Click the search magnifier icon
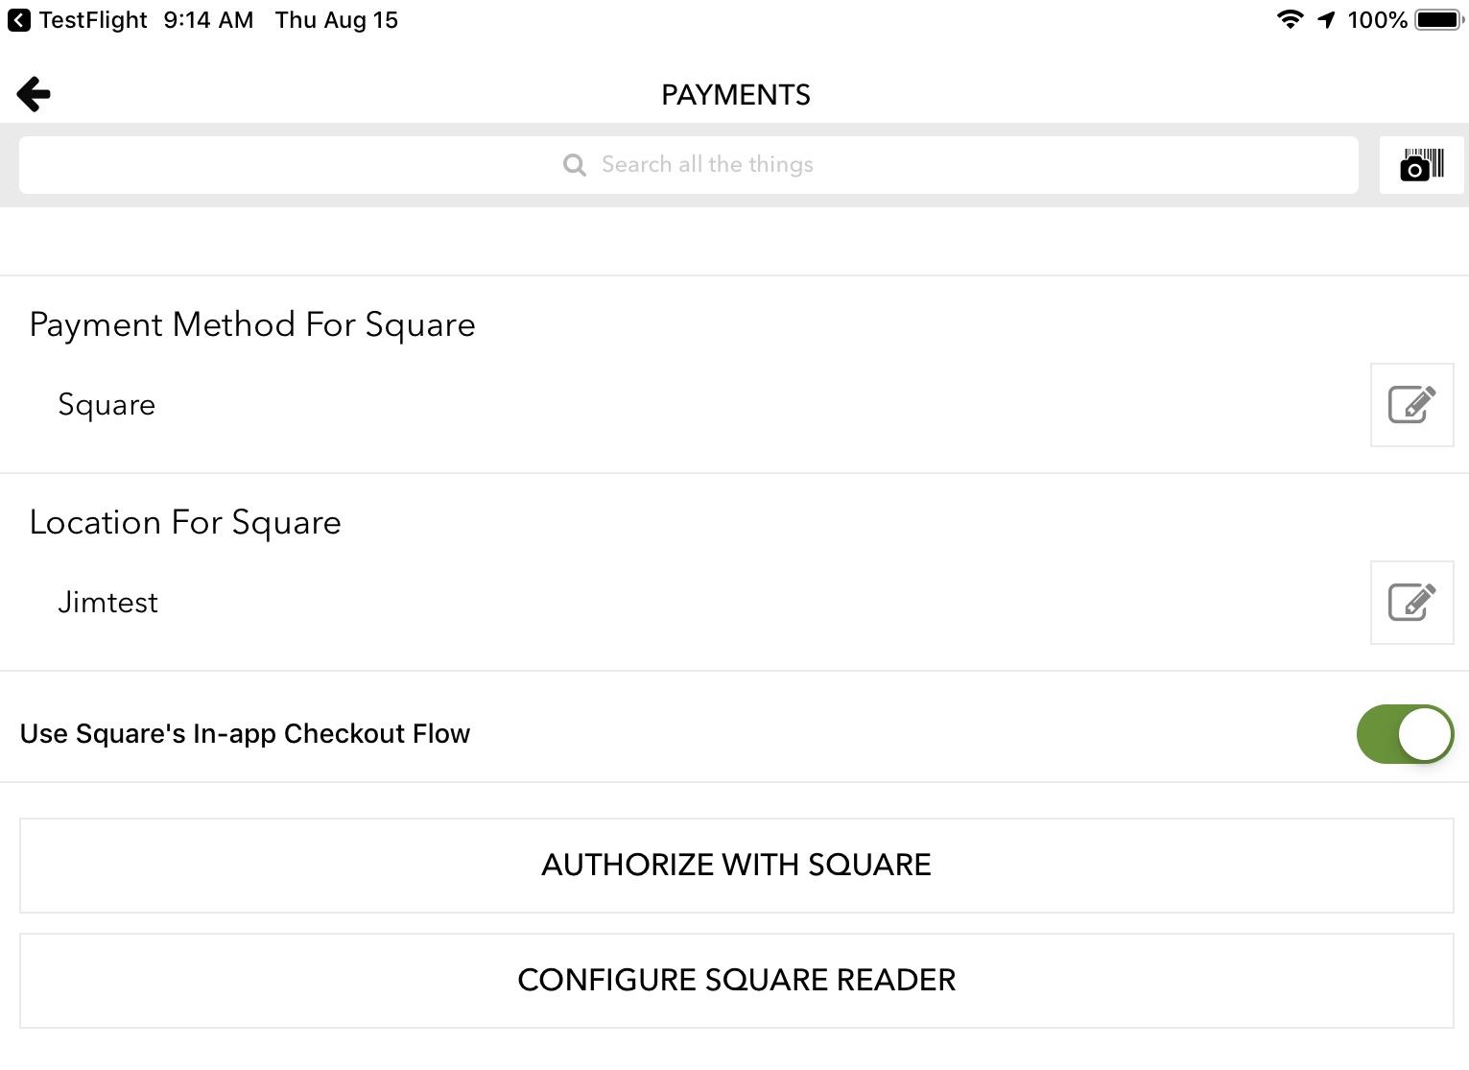 point(575,165)
